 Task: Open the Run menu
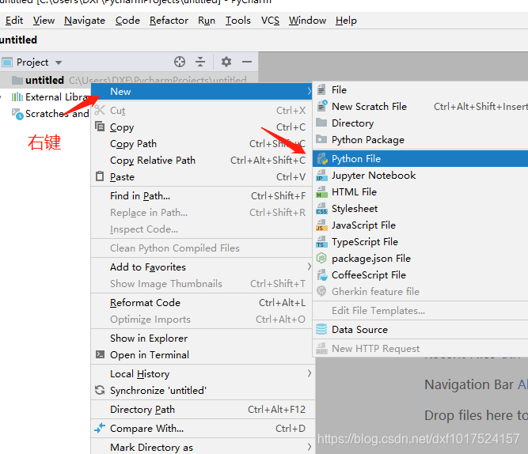coord(207,21)
